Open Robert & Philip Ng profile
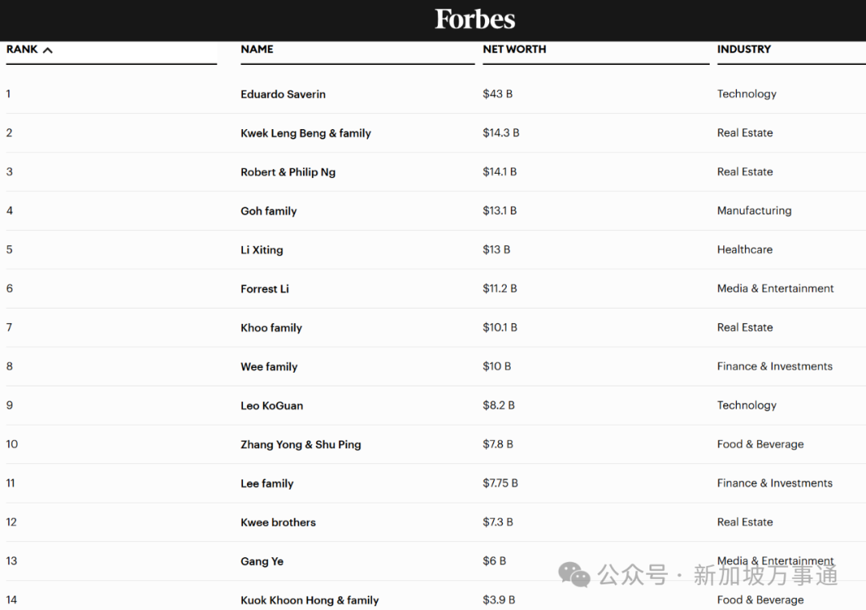Screen dimensions: 866x610 click(x=288, y=172)
